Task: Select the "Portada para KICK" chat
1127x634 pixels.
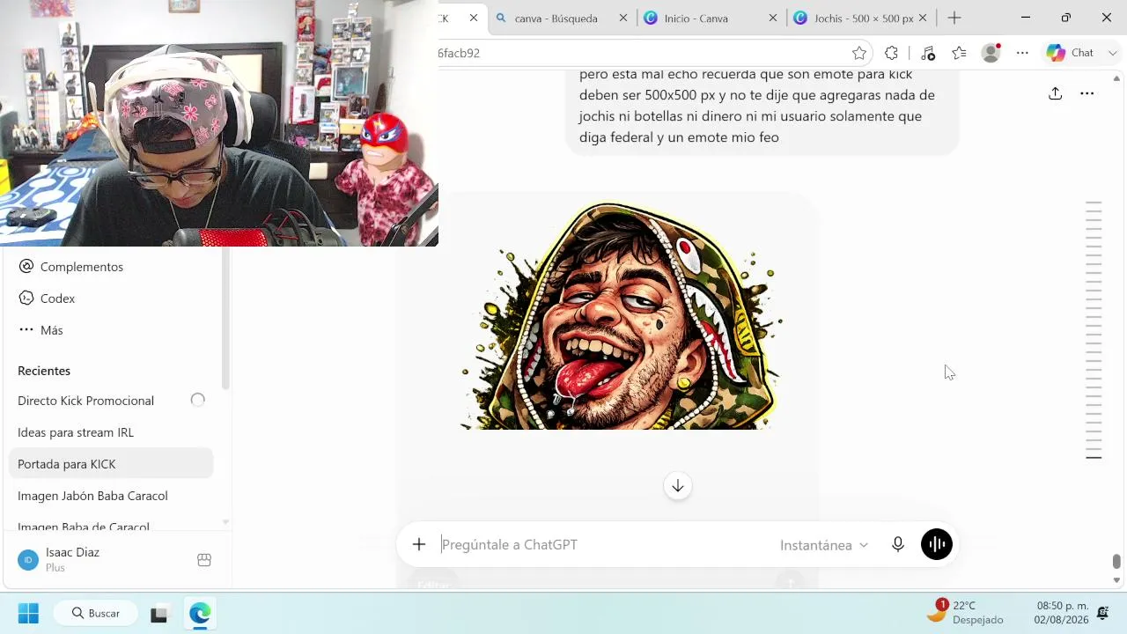Action: coord(112,464)
